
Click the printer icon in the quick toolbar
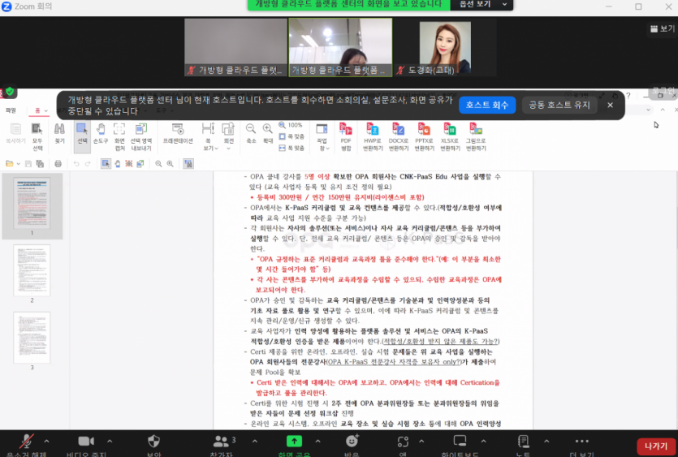pos(58,163)
